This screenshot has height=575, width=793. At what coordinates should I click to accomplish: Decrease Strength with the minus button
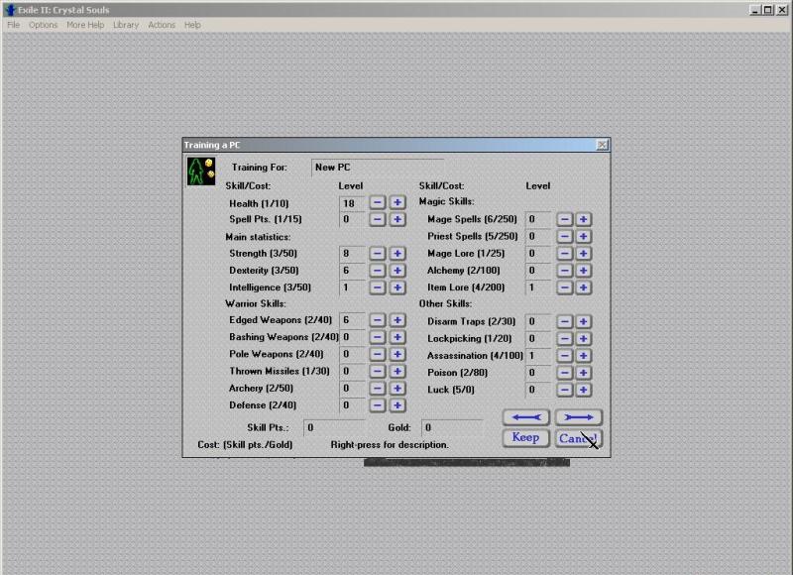378,254
